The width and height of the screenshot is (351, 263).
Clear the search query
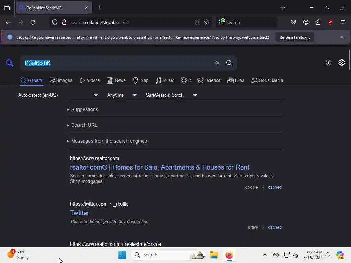point(217,63)
